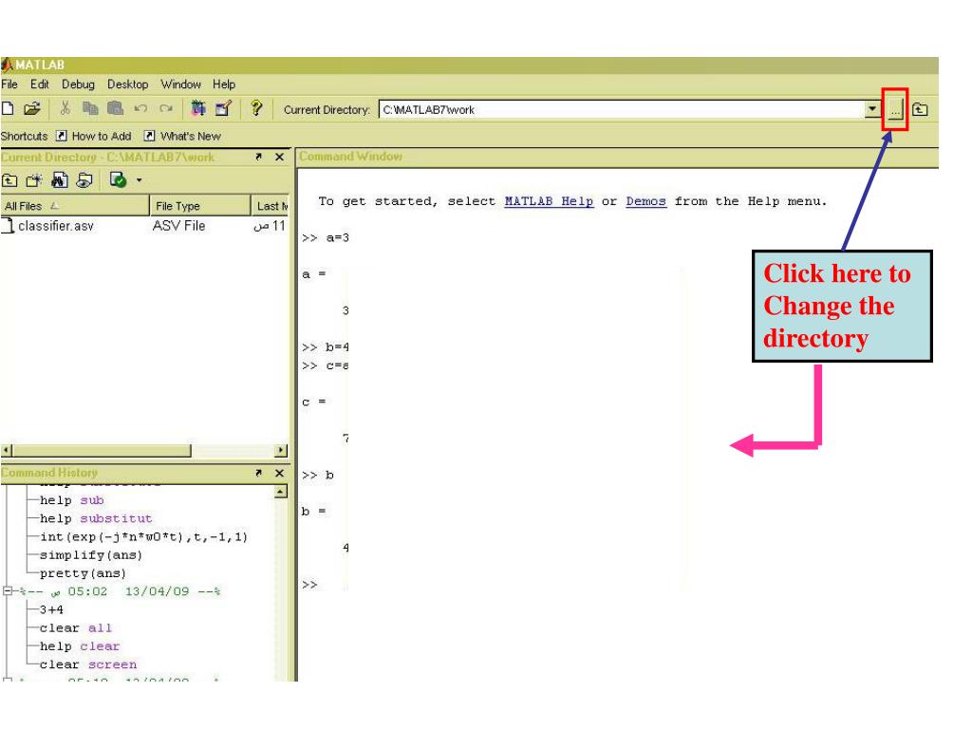
Task: Click the classifier.asv file icon
Action: (8, 226)
